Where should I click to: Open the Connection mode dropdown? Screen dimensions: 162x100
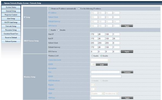click(100, 60)
